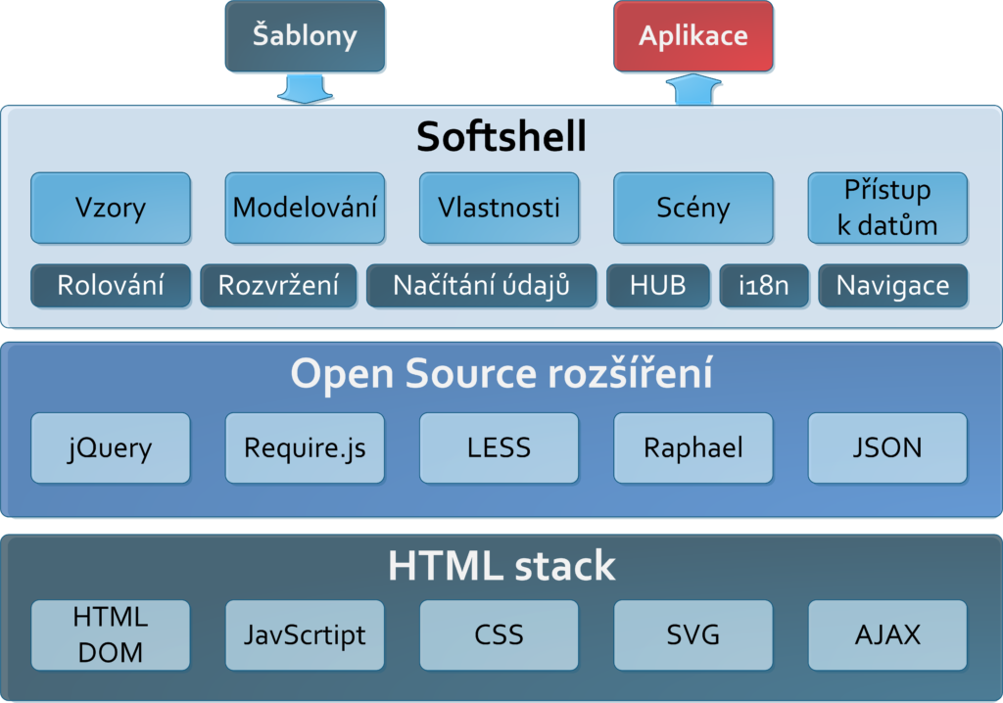Image resolution: width=1003 pixels, height=703 pixels.
Task: Click the jQuery block
Action: [111, 447]
